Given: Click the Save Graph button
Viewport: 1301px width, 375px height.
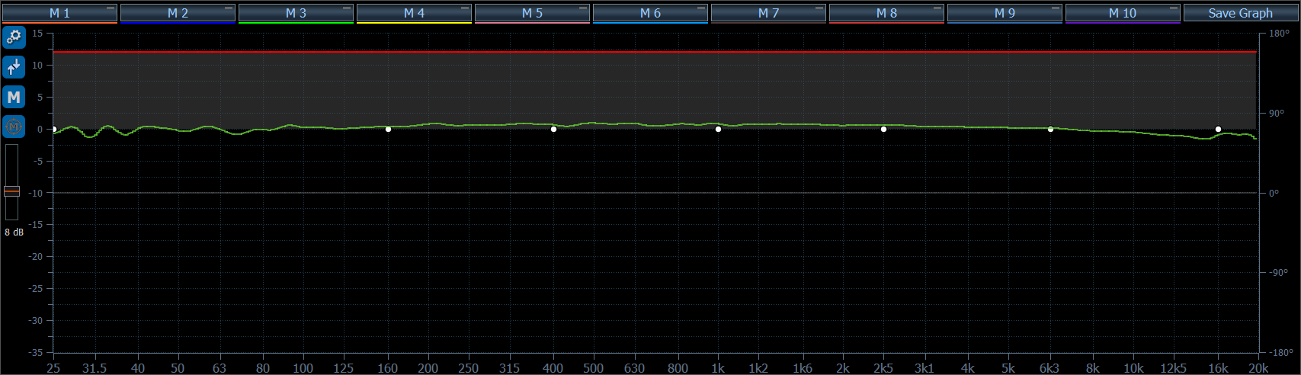Looking at the screenshot, I should [1240, 13].
